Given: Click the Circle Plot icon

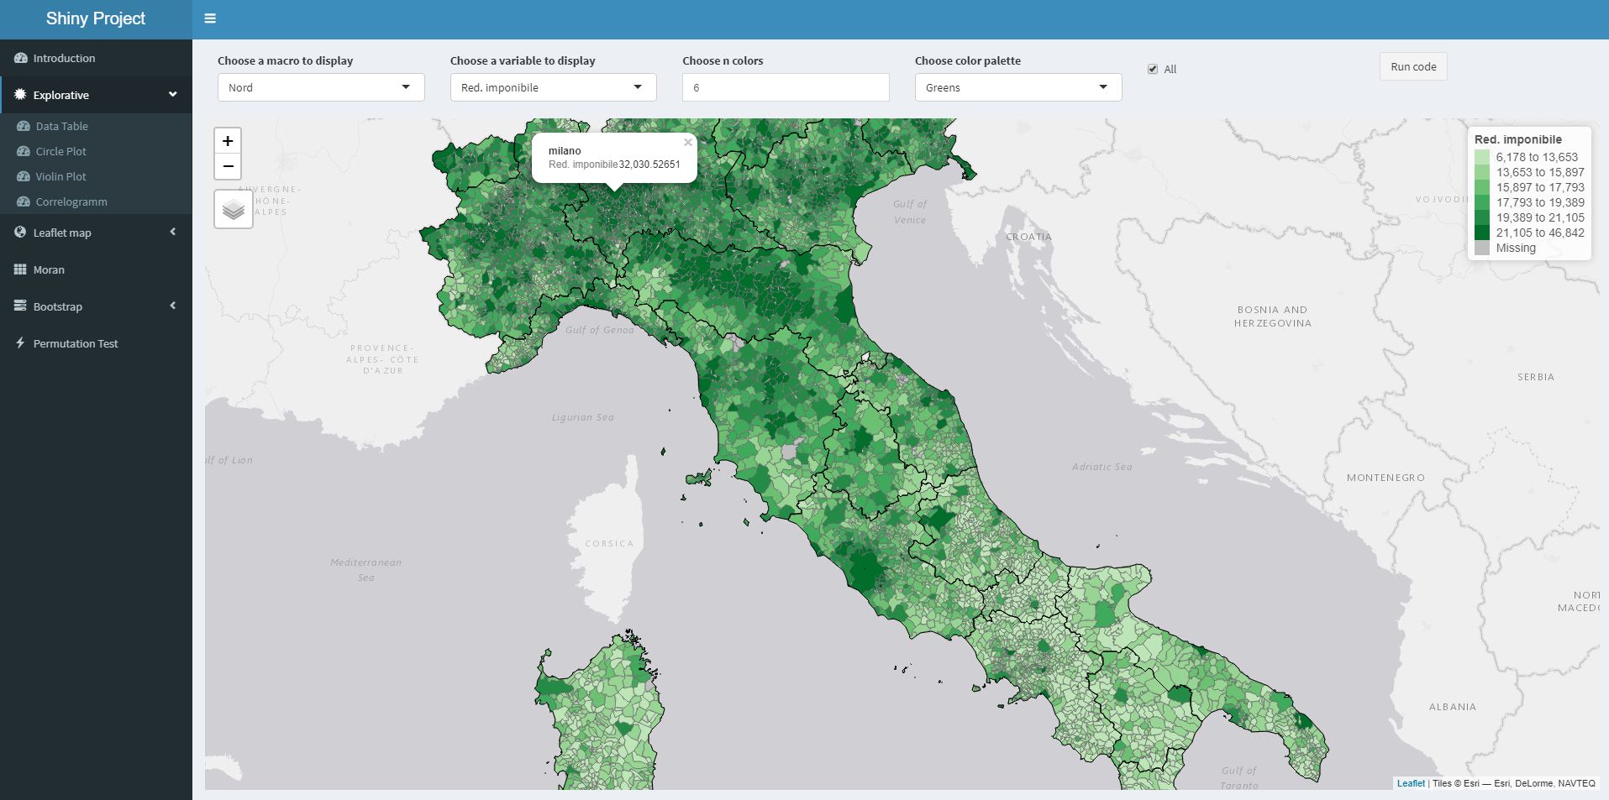Looking at the screenshot, I should pyautogui.click(x=24, y=151).
